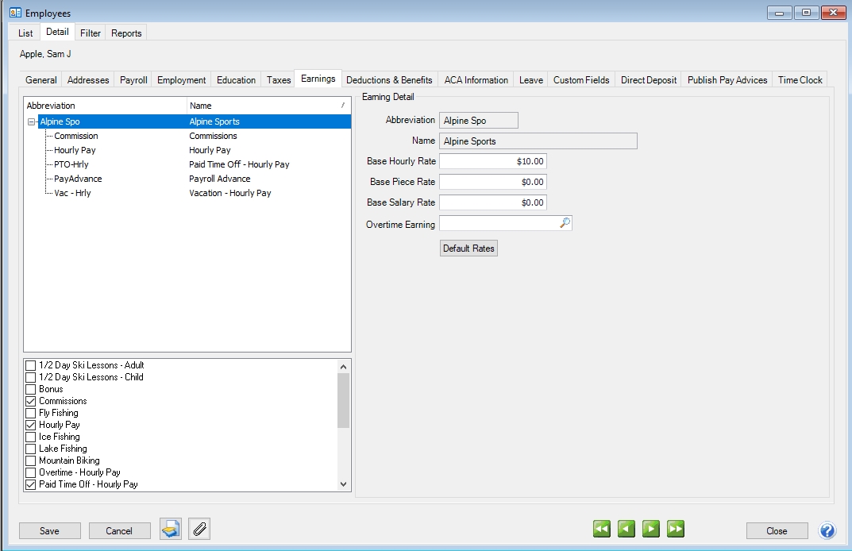Switch to the Deductions & Benefits tab
This screenshot has height=551, width=852.
(x=389, y=80)
